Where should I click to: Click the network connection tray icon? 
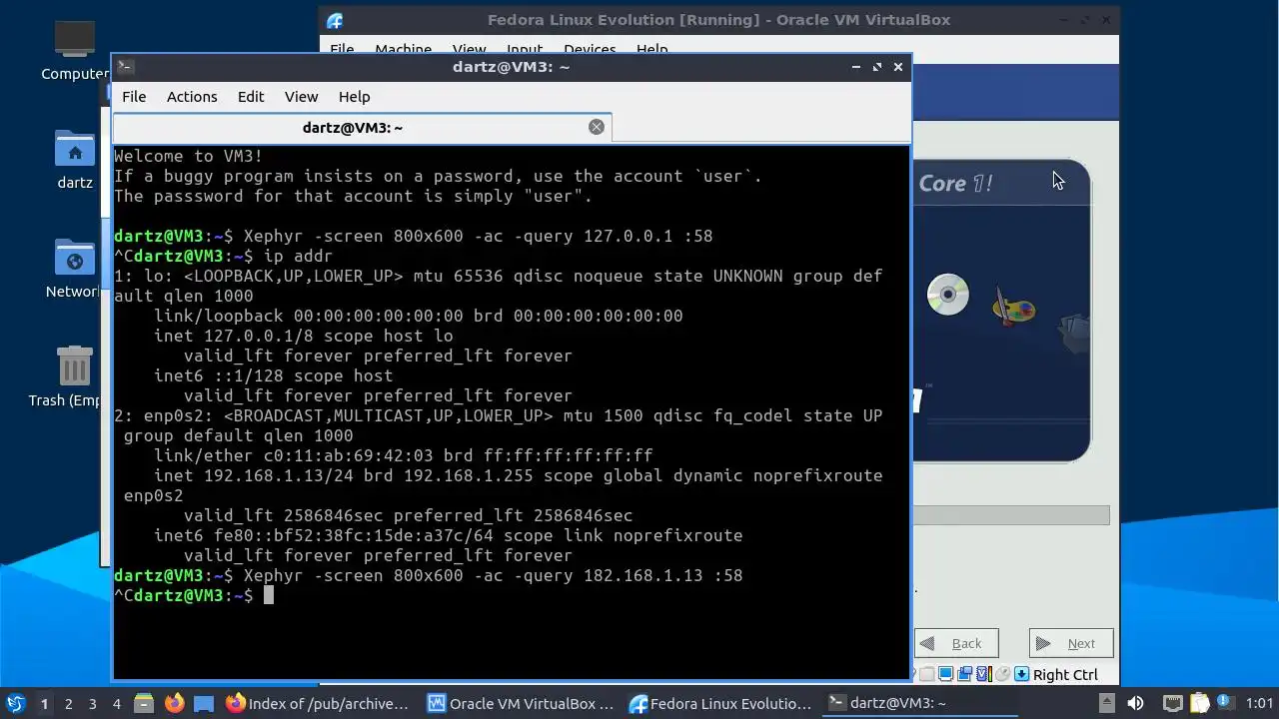click(1173, 703)
